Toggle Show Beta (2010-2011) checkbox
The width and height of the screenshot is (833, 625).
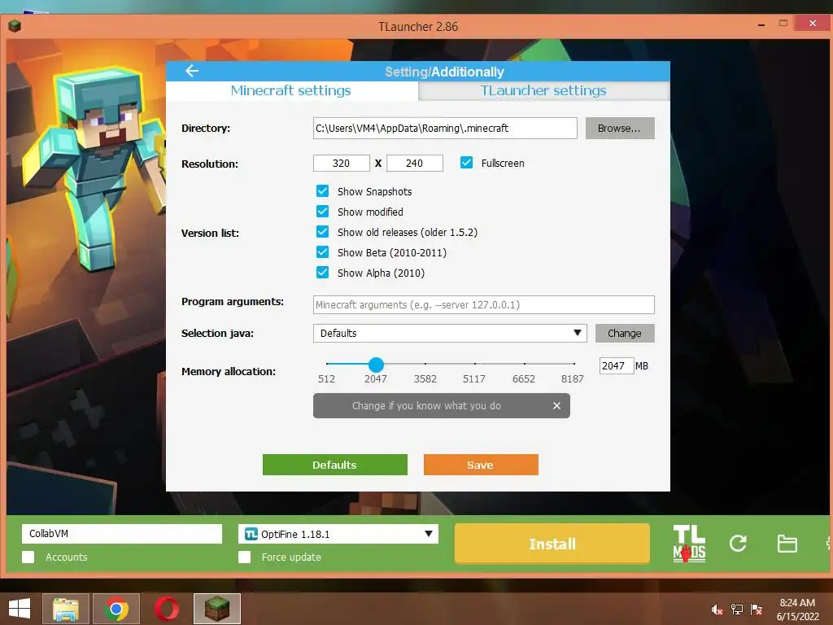click(x=322, y=252)
